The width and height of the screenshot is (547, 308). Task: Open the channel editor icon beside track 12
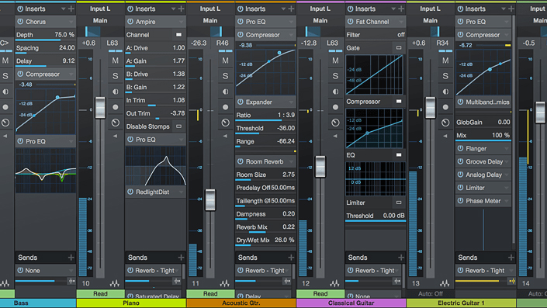click(334, 283)
